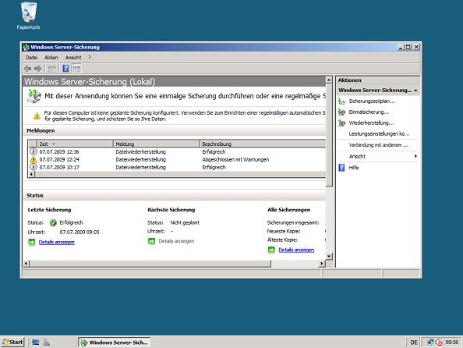Click the Start button
The image size is (463, 348).
click(12, 342)
